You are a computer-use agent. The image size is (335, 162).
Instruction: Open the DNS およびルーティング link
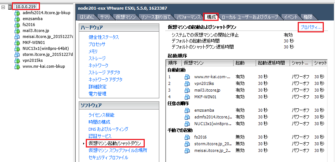click(x=108, y=129)
